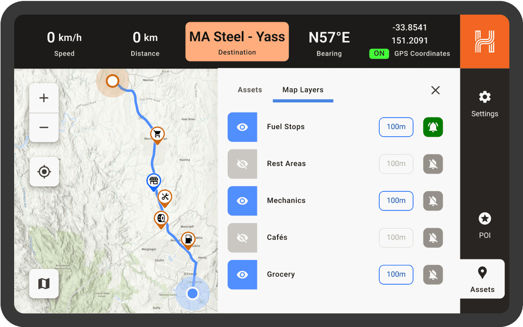Click the zoom out control on the map

coord(44,128)
